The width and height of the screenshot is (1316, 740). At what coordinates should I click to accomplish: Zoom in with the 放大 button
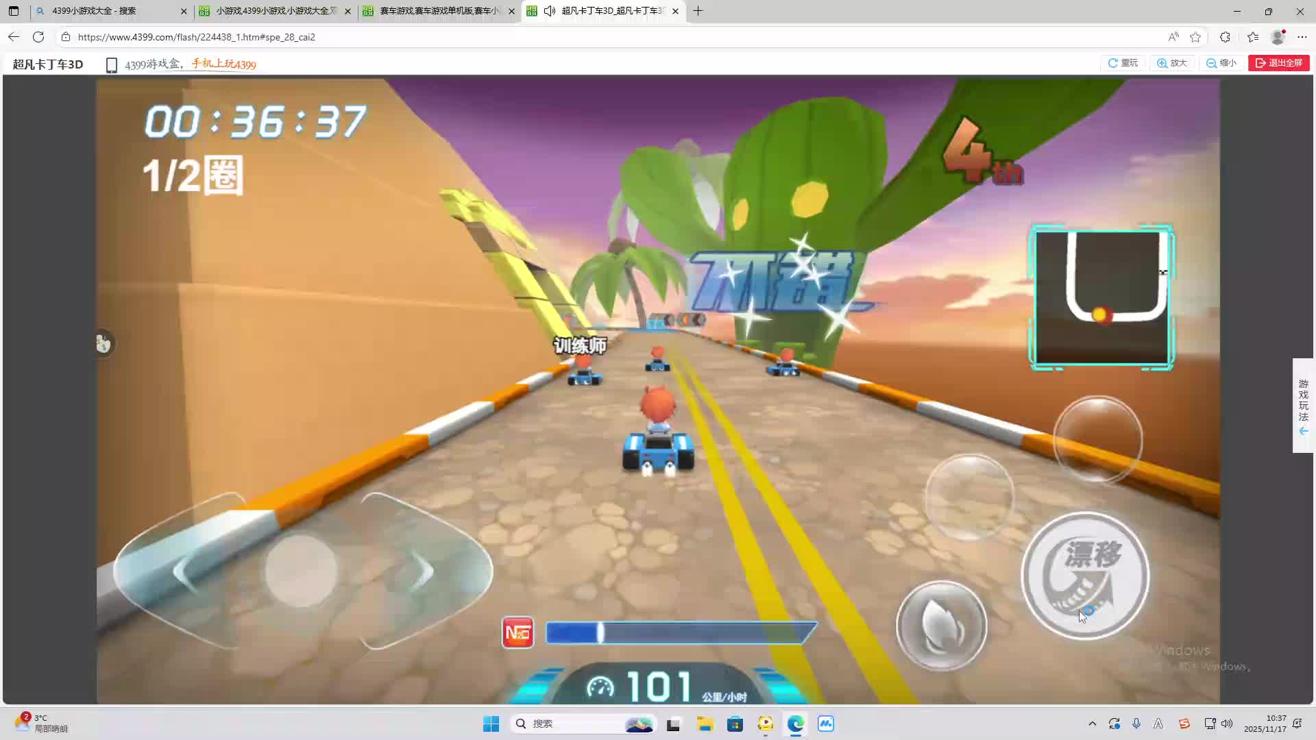click(x=1171, y=63)
